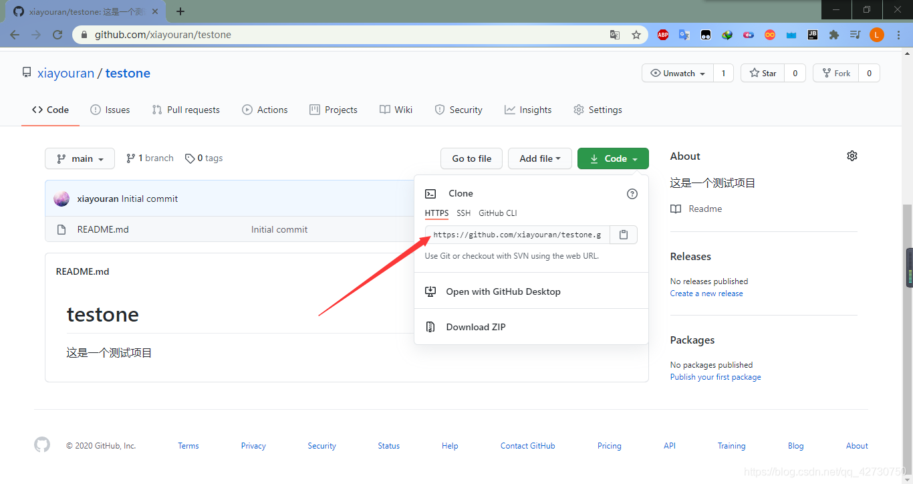
Task: Bookmark this page with the star icon
Action: (636, 35)
